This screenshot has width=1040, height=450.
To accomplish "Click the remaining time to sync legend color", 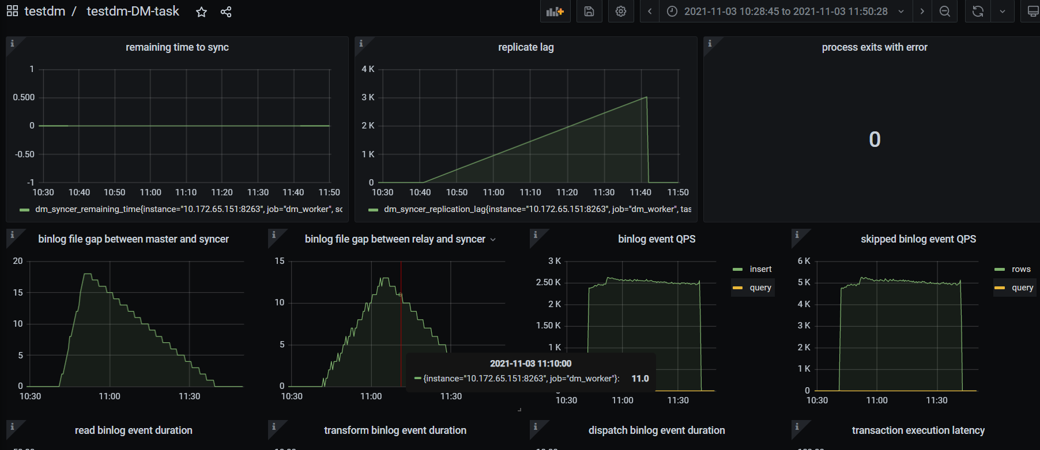I will [24, 210].
